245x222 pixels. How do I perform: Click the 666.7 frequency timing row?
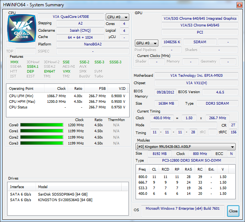pos(185,183)
